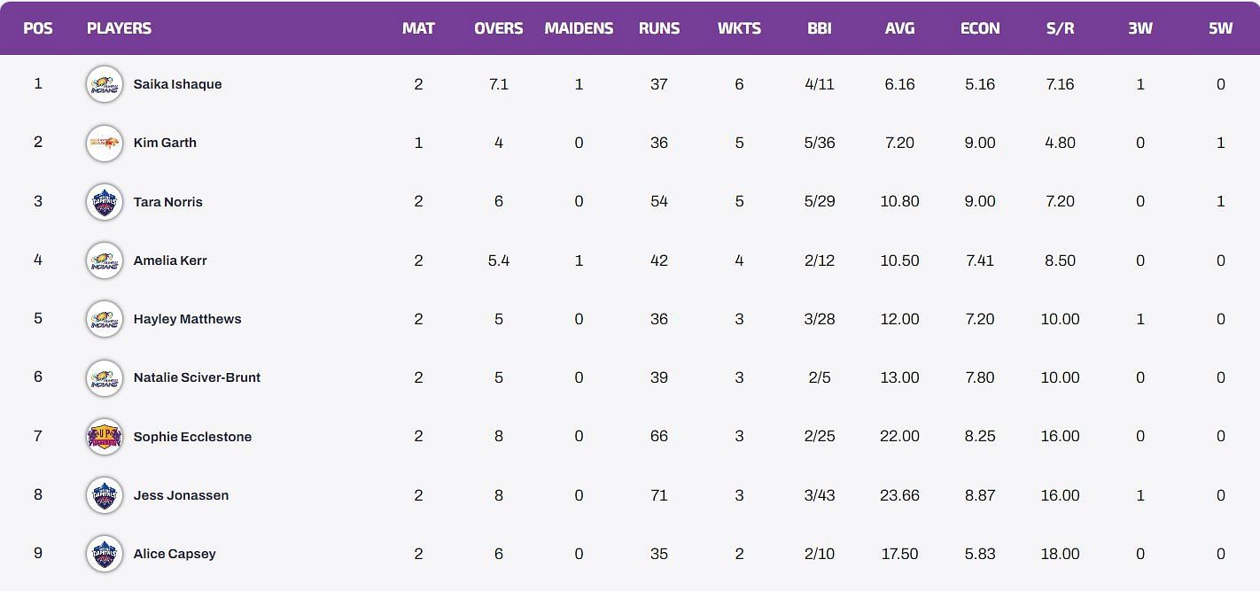Screen dimensions: 1260x591
Task: Select Natalie Sciver-Brunt's player name
Action: 197,377
